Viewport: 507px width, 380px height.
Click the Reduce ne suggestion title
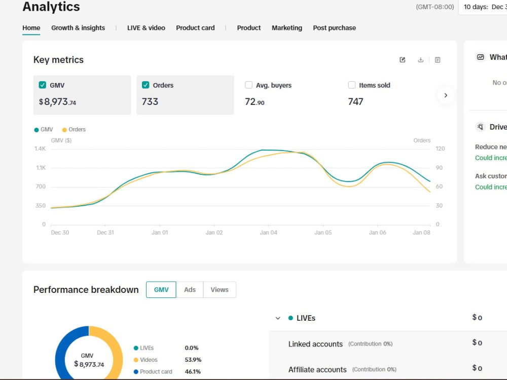(x=491, y=147)
